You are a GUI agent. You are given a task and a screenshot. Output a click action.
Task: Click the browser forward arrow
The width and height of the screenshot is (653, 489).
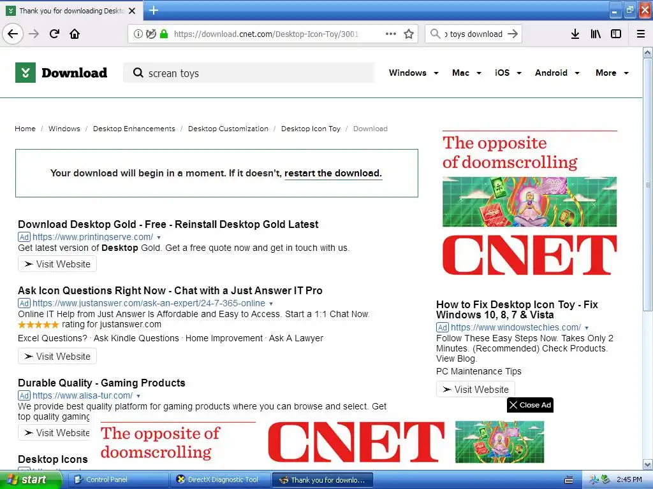click(34, 34)
